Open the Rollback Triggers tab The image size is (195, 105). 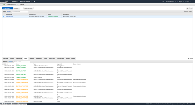tap(70, 58)
